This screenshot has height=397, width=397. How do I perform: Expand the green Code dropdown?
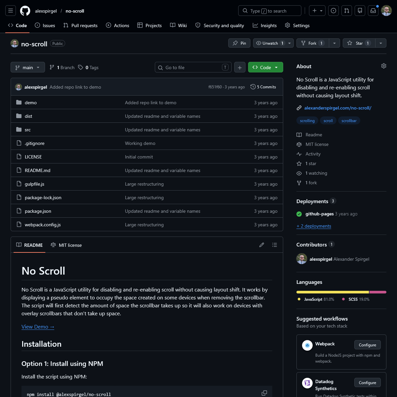click(265, 67)
